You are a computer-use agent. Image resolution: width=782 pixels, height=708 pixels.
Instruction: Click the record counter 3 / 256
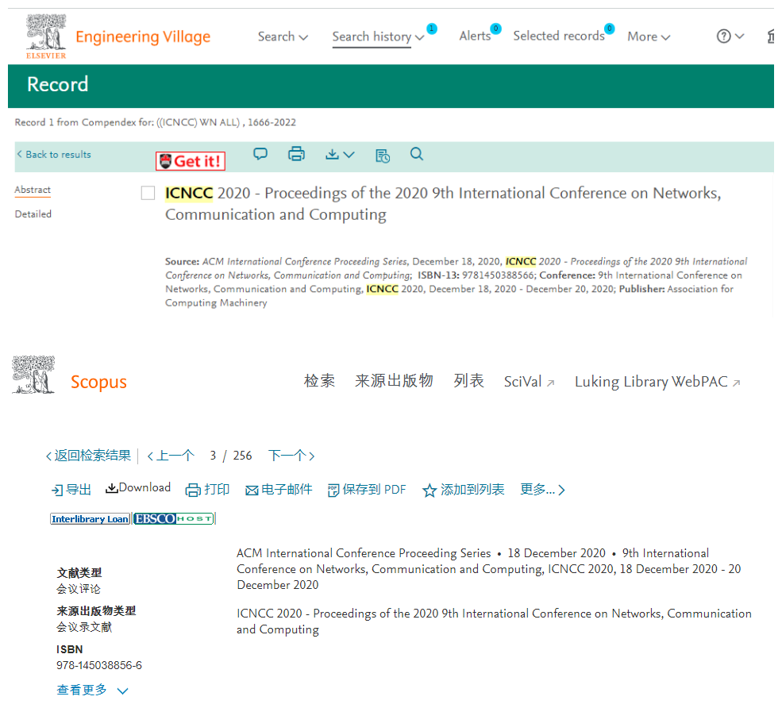(231, 456)
